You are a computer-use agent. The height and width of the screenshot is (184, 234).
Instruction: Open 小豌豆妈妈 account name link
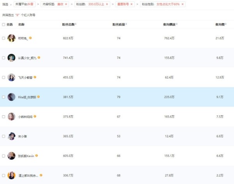[25, 116]
